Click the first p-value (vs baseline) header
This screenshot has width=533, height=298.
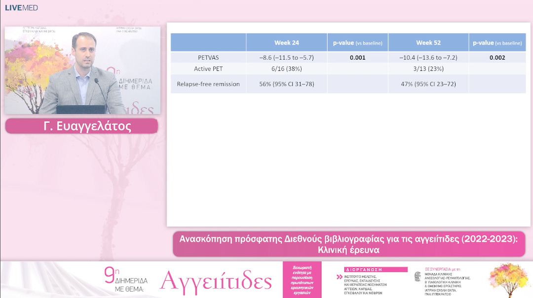click(357, 43)
